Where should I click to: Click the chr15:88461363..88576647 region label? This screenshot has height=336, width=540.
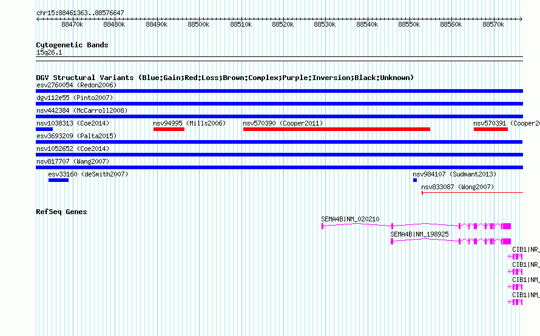(80, 13)
